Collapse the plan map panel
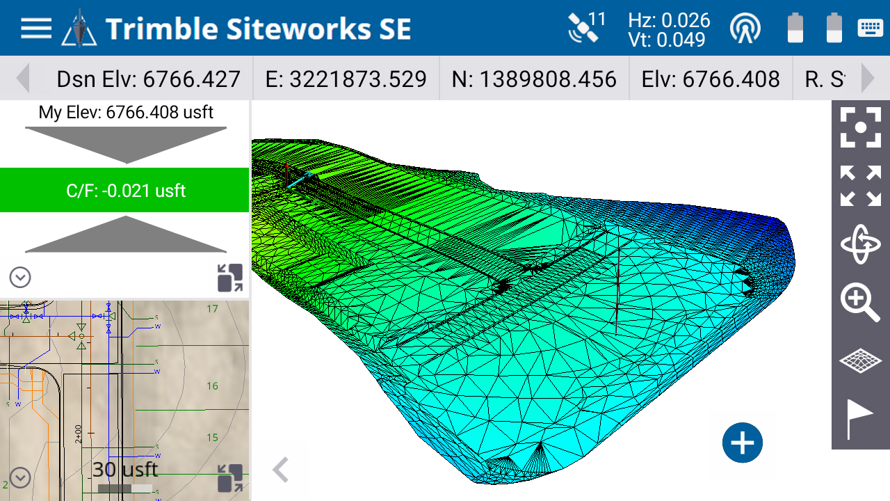 (x=19, y=477)
